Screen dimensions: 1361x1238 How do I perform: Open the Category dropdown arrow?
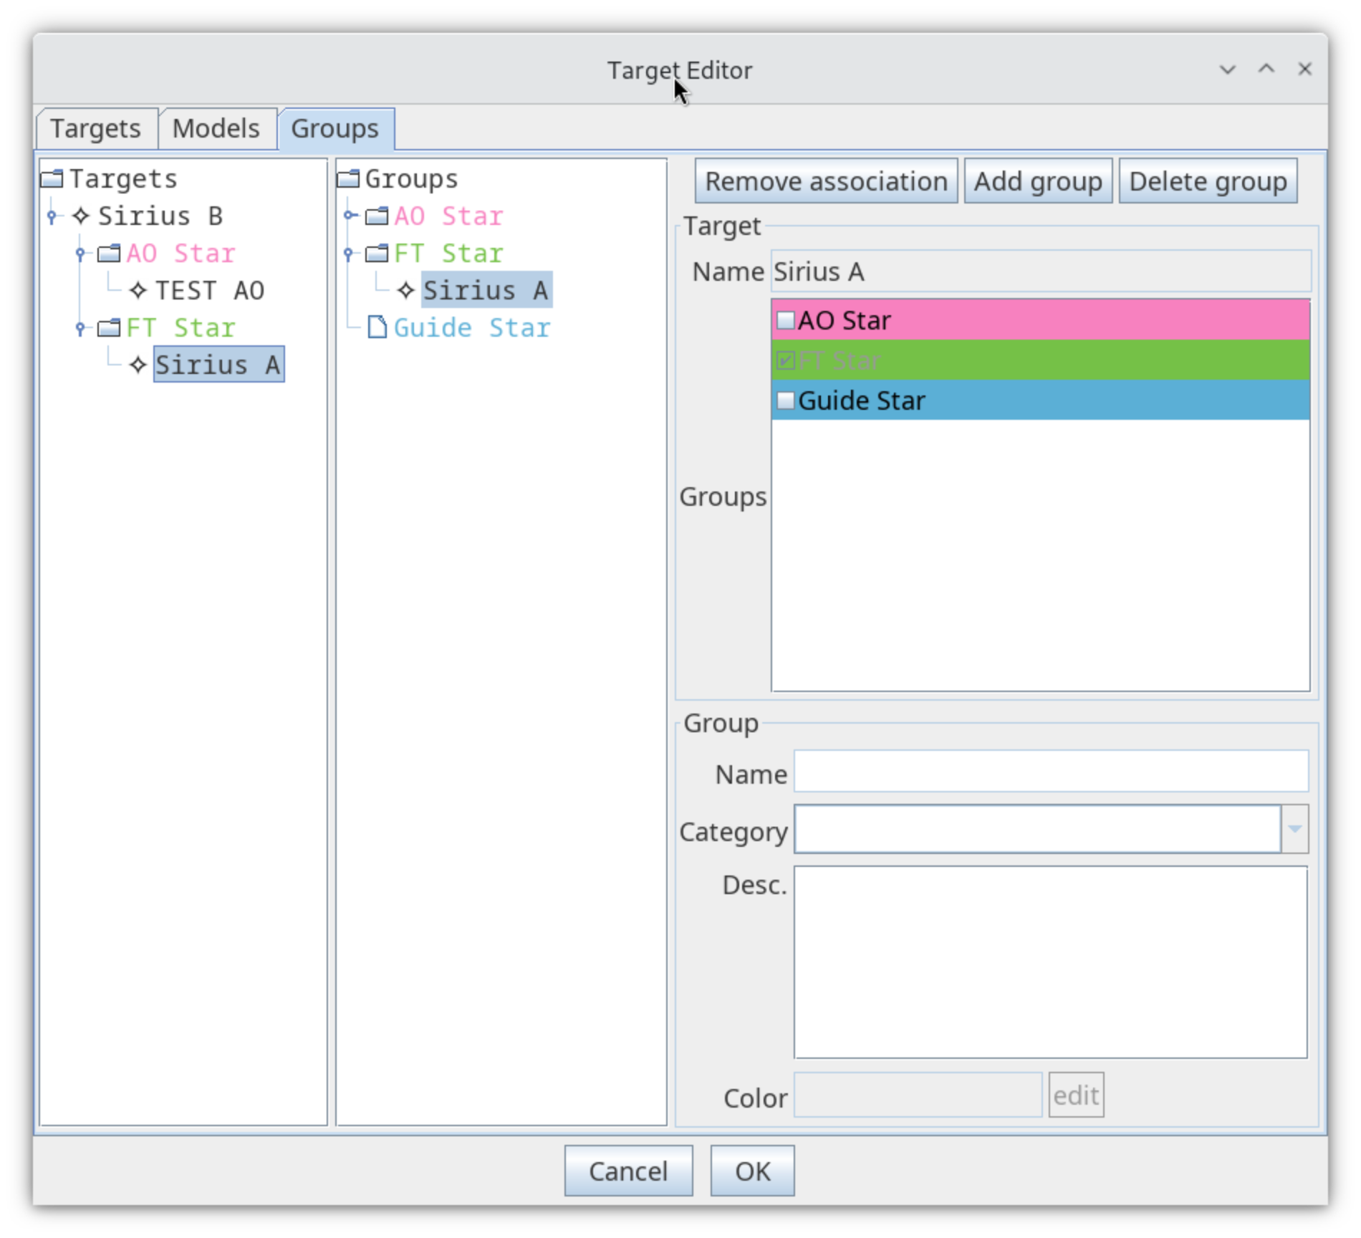(x=1294, y=829)
